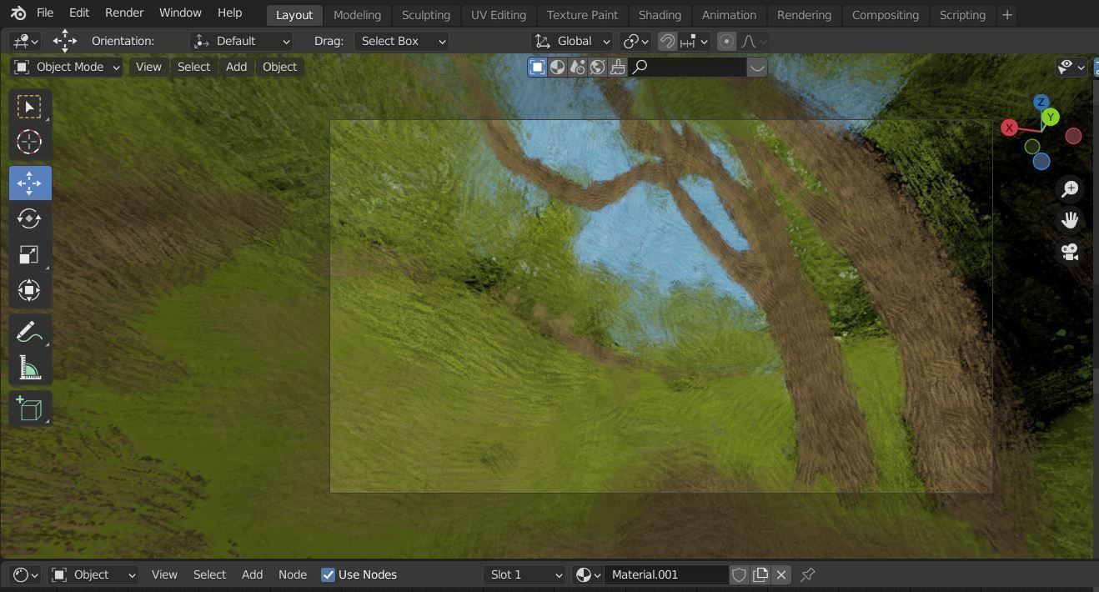Switch to solid shading mode
The image size is (1099, 592).
point(558,68)
